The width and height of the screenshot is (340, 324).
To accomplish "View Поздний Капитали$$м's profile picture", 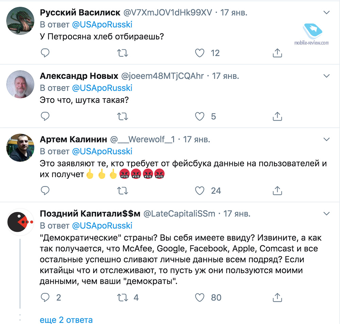I will (20, 222).
